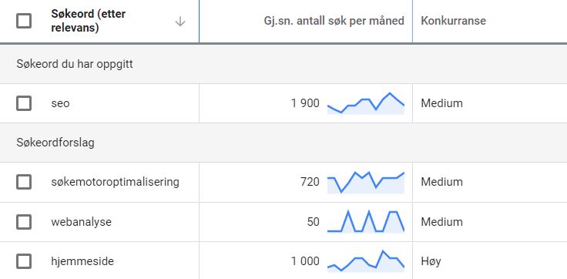Select all keywords with the header checkbox
Viewport: 567px width, 279px height.
(24, 21)
